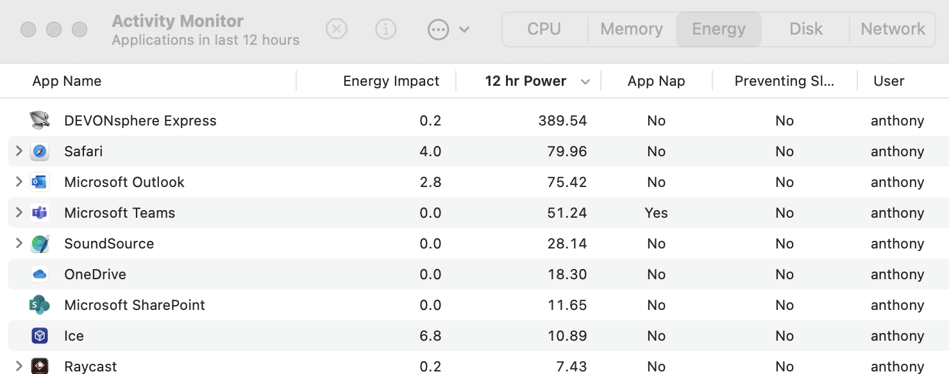Select the Microsoft SharePoint icon
949x374 pixels.
click(40, 305)
